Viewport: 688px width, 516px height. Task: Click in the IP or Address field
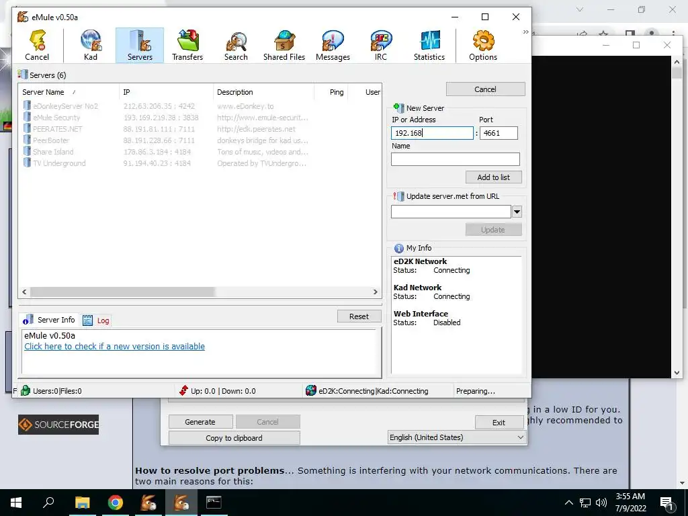[432, 133]
